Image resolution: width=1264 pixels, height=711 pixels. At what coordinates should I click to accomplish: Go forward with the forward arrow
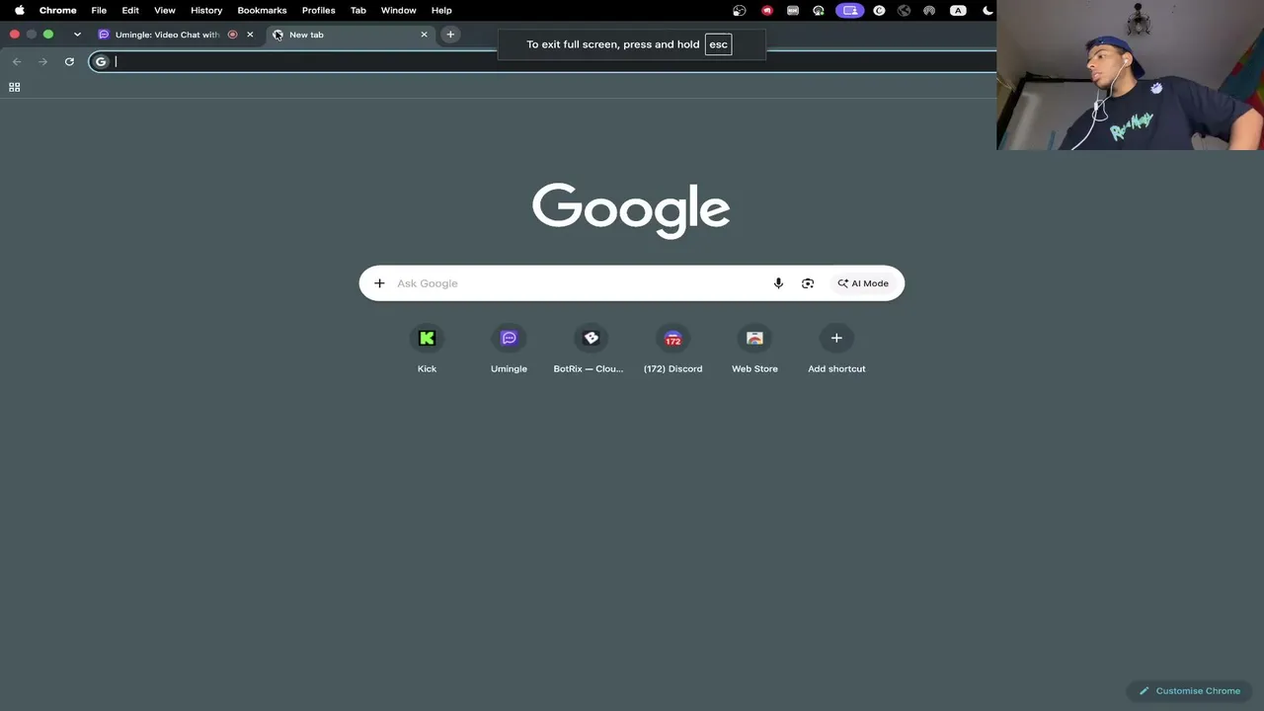click(42, 61)
